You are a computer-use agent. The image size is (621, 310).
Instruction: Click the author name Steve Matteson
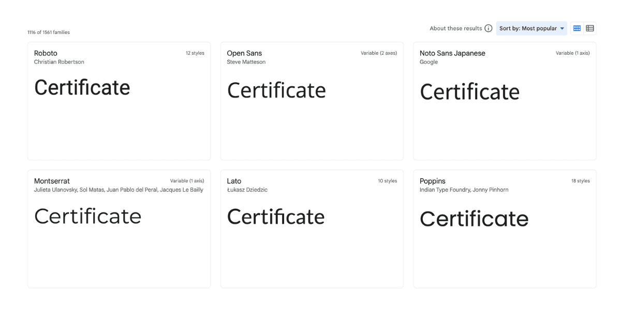(x=246, y=62)
